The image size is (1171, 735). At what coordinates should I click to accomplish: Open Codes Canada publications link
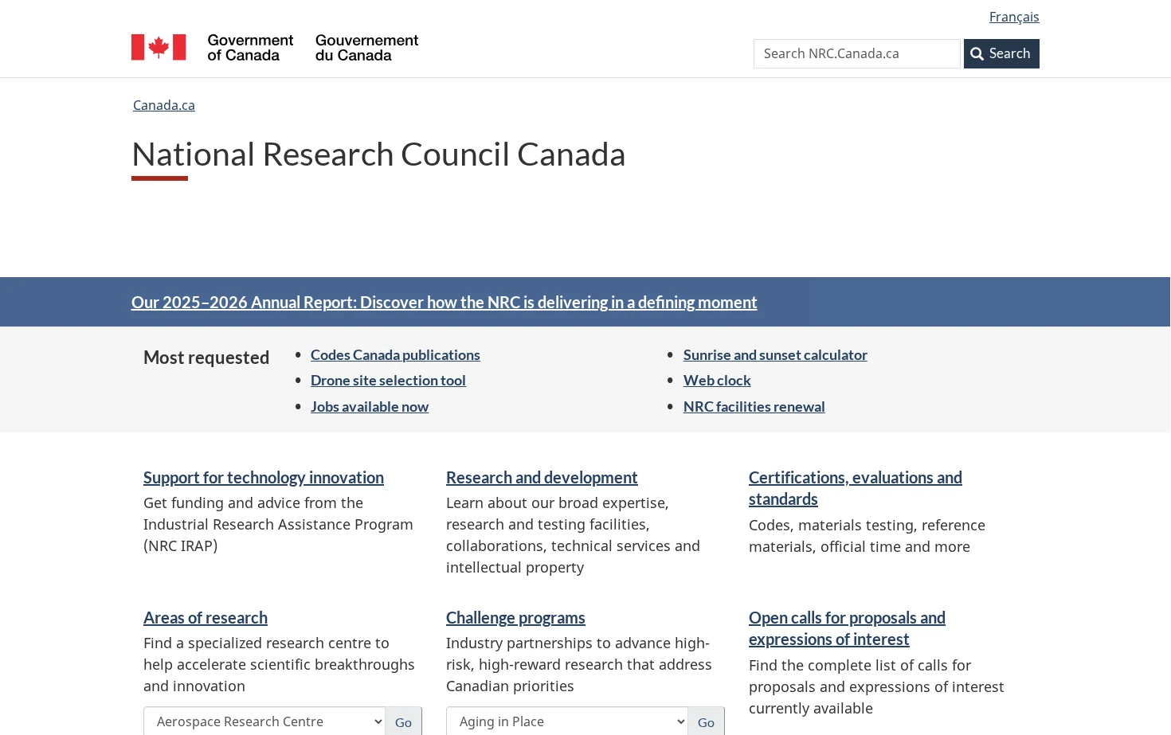pos(395,355)
